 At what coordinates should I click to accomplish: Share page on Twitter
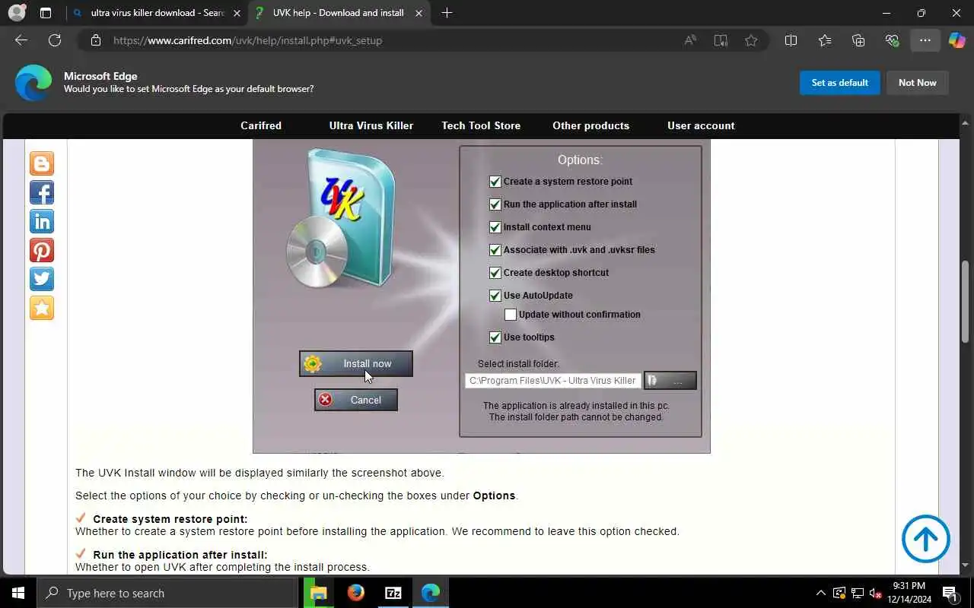[x=42, y=279]
